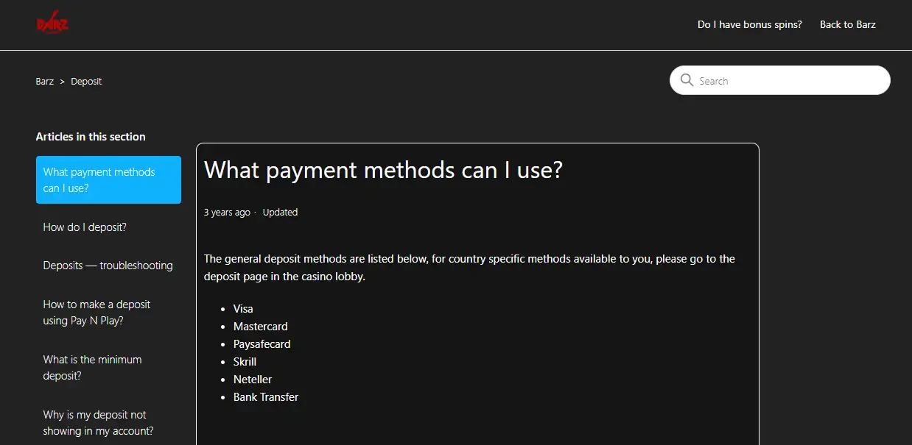Click the 'Neteller' list item
The height and width of the screenshot is (445, 912).
pos(253,380)
